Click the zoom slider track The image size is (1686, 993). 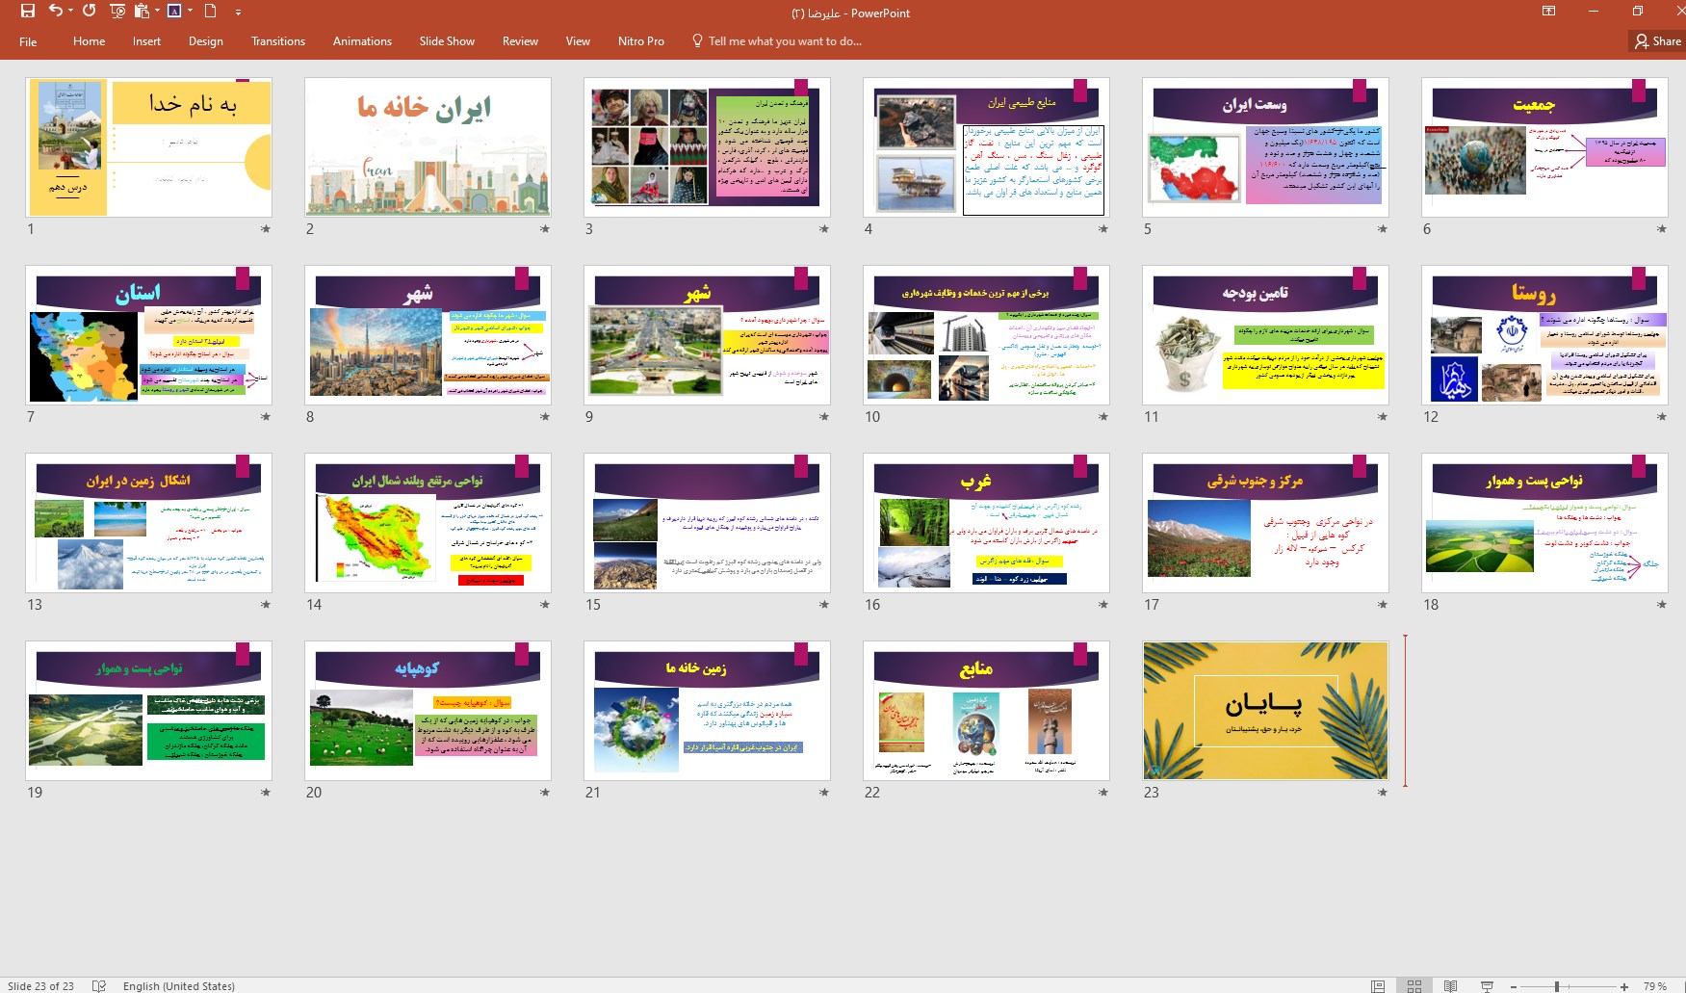click(x=1589, y=986)
